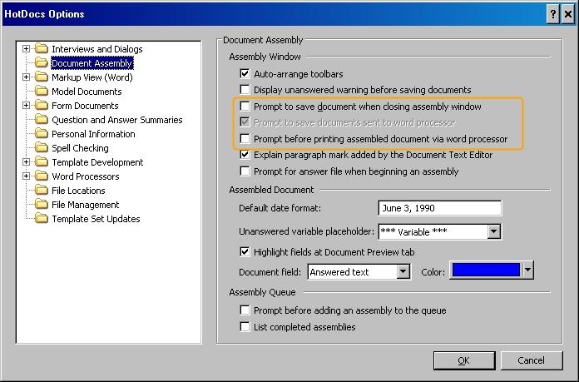Select Interviews and Dialogs in the tree
This screenshot has height=382, width=579.
pos(96,49)
